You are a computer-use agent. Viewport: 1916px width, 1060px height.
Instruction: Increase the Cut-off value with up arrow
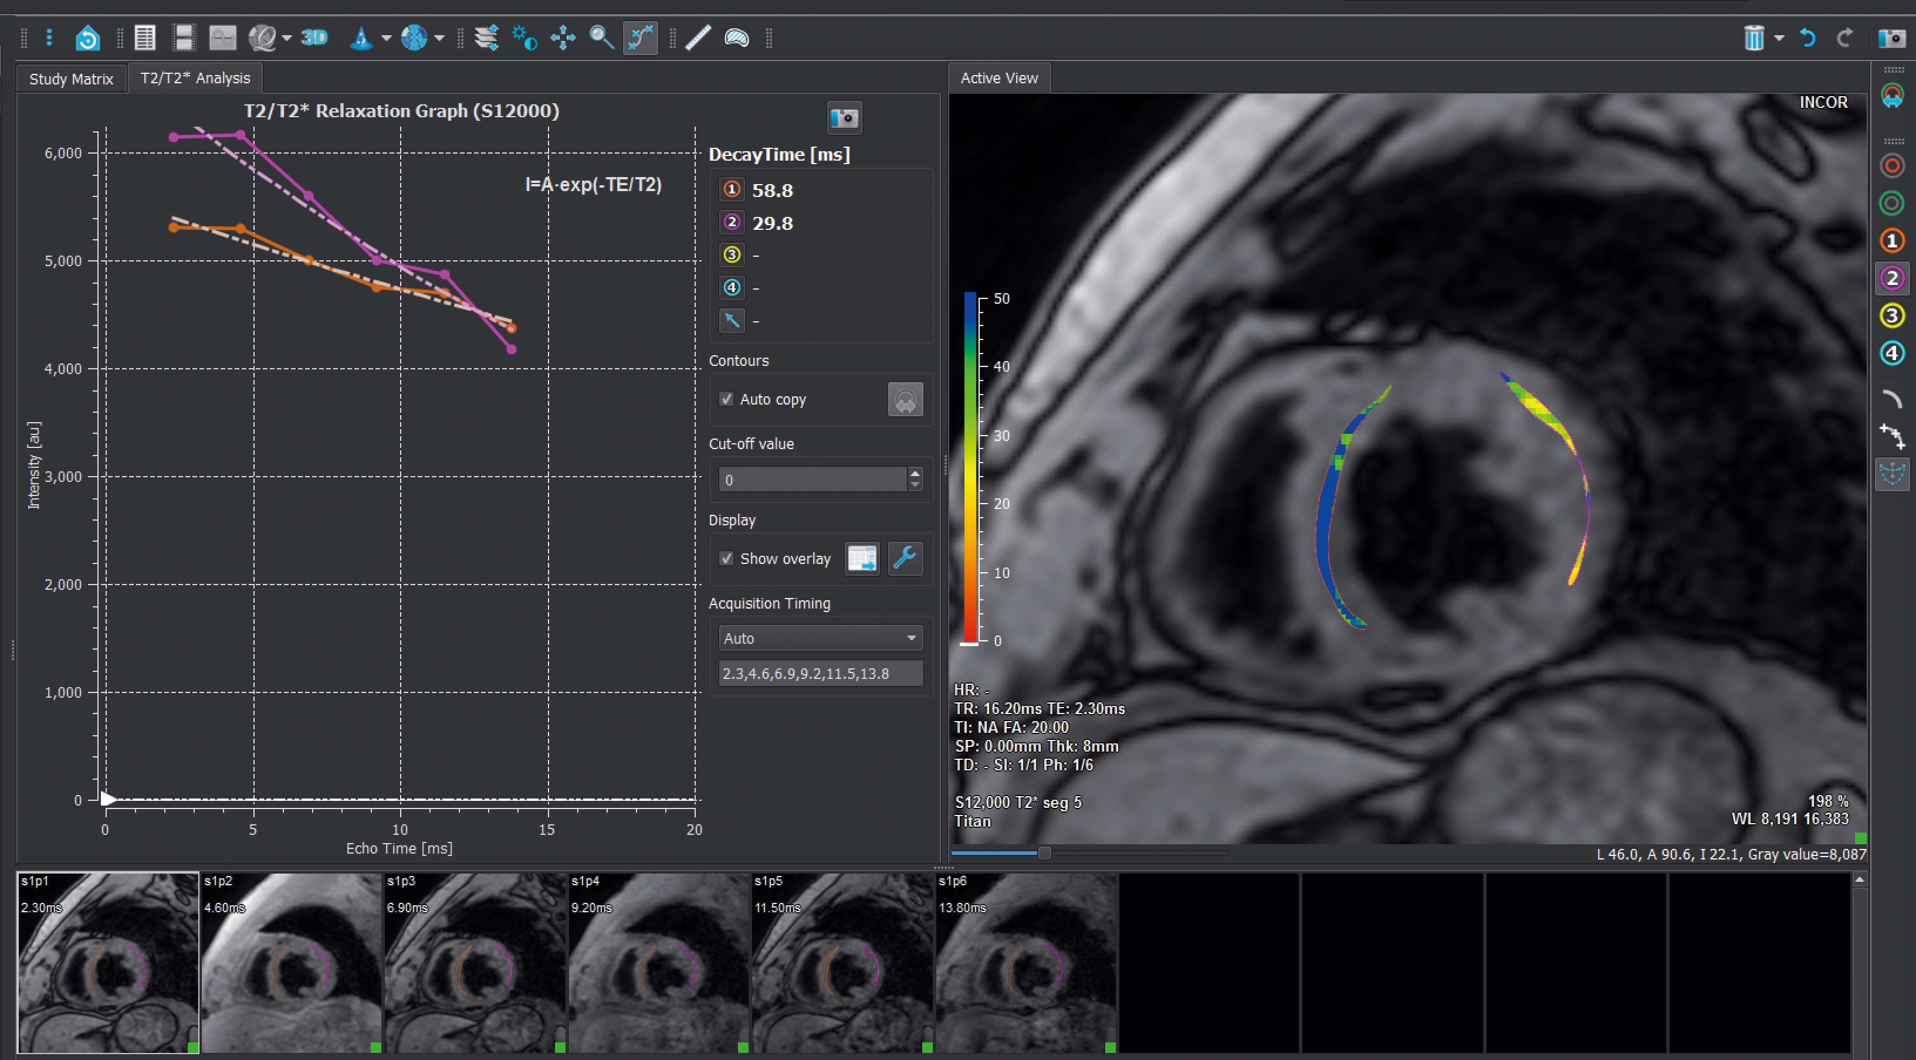[x=915, y=474]
